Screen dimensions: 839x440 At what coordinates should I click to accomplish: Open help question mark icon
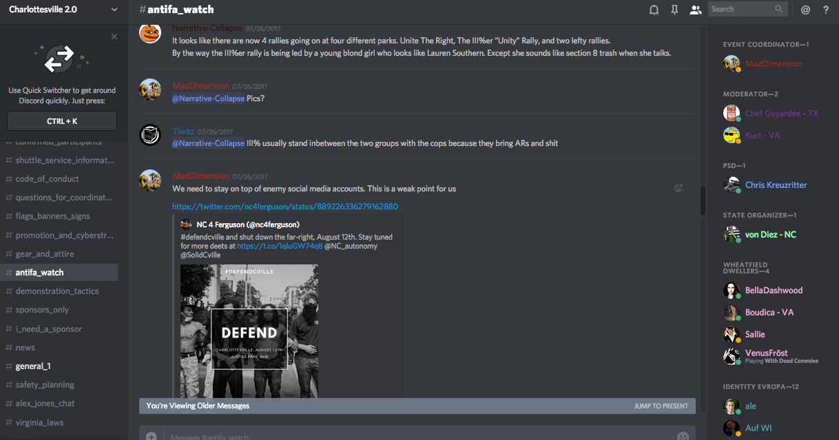pos(826,10)
